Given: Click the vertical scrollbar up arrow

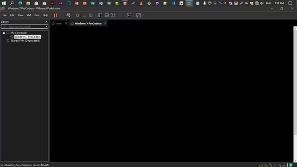Looking at the screenshot, I should click(295, 28).
